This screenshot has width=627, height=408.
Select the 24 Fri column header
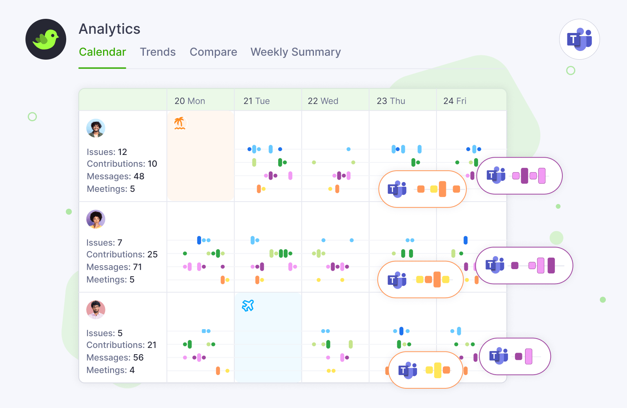pyautogui.click(x=455, y=101)
